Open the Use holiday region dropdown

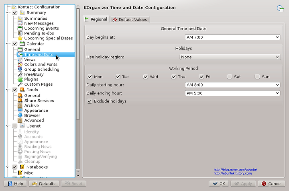coord(230,57)
